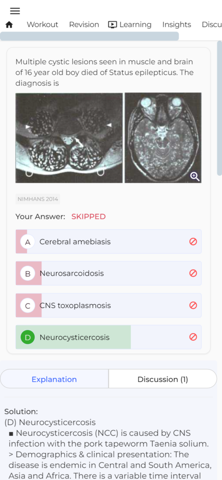Image resolution: width=222 pixels, height=480 pixels.
Task: Show the Explanation section
Action: pyautogui.click(x=54, y=379)
